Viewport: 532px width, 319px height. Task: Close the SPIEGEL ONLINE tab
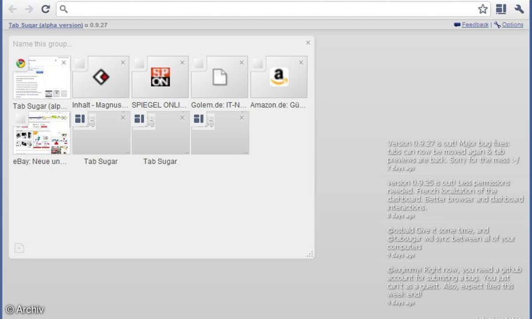pos(183,62)
